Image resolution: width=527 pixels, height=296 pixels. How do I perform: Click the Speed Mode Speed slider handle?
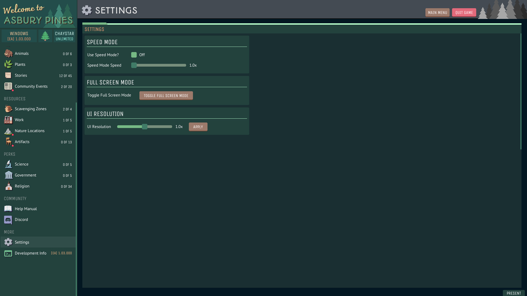[134, 65]
